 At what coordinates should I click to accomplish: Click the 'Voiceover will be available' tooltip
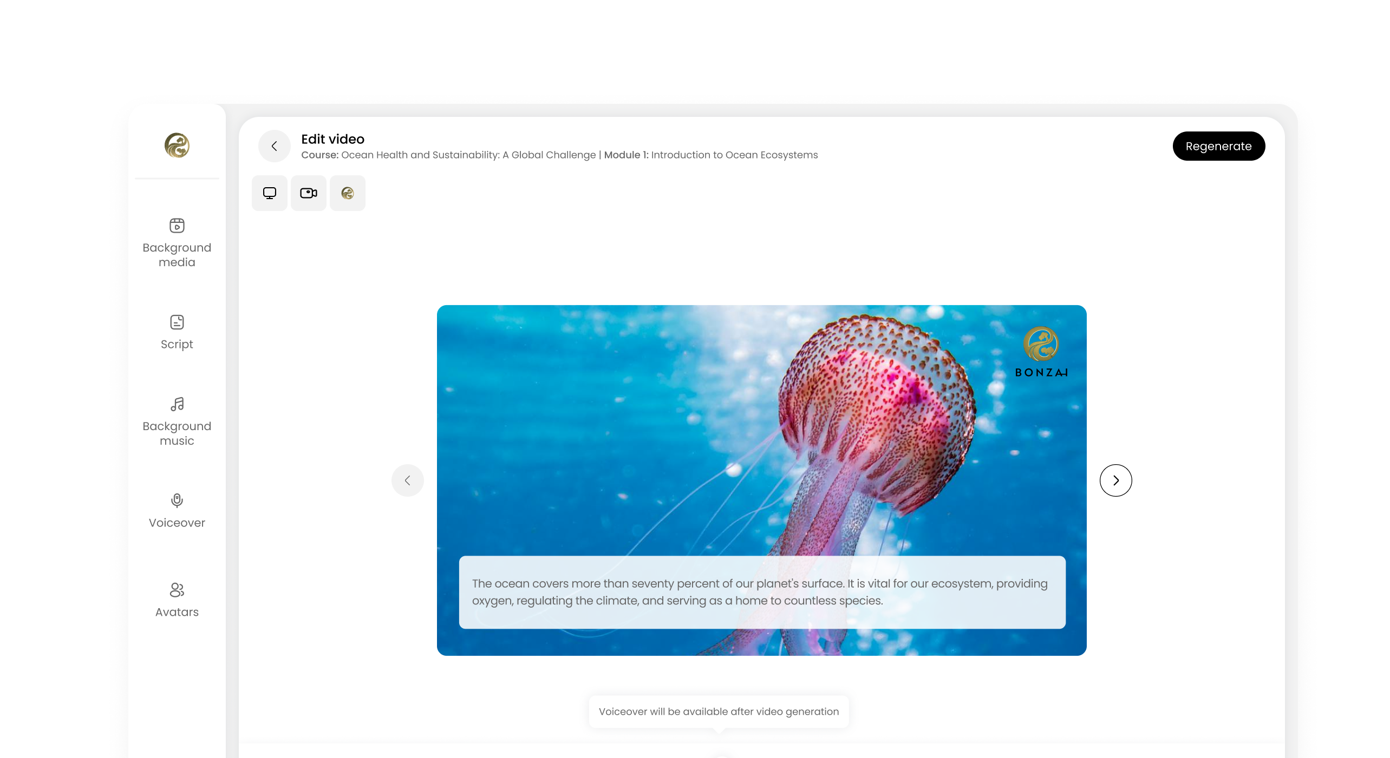click(719, 711)
